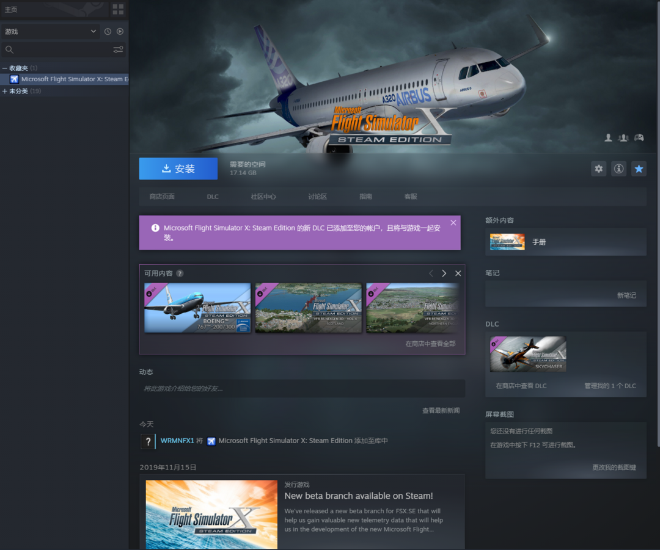This screenshot has height=550, width=660.
Task: Click game icon in activity entry
Action: 211,441
